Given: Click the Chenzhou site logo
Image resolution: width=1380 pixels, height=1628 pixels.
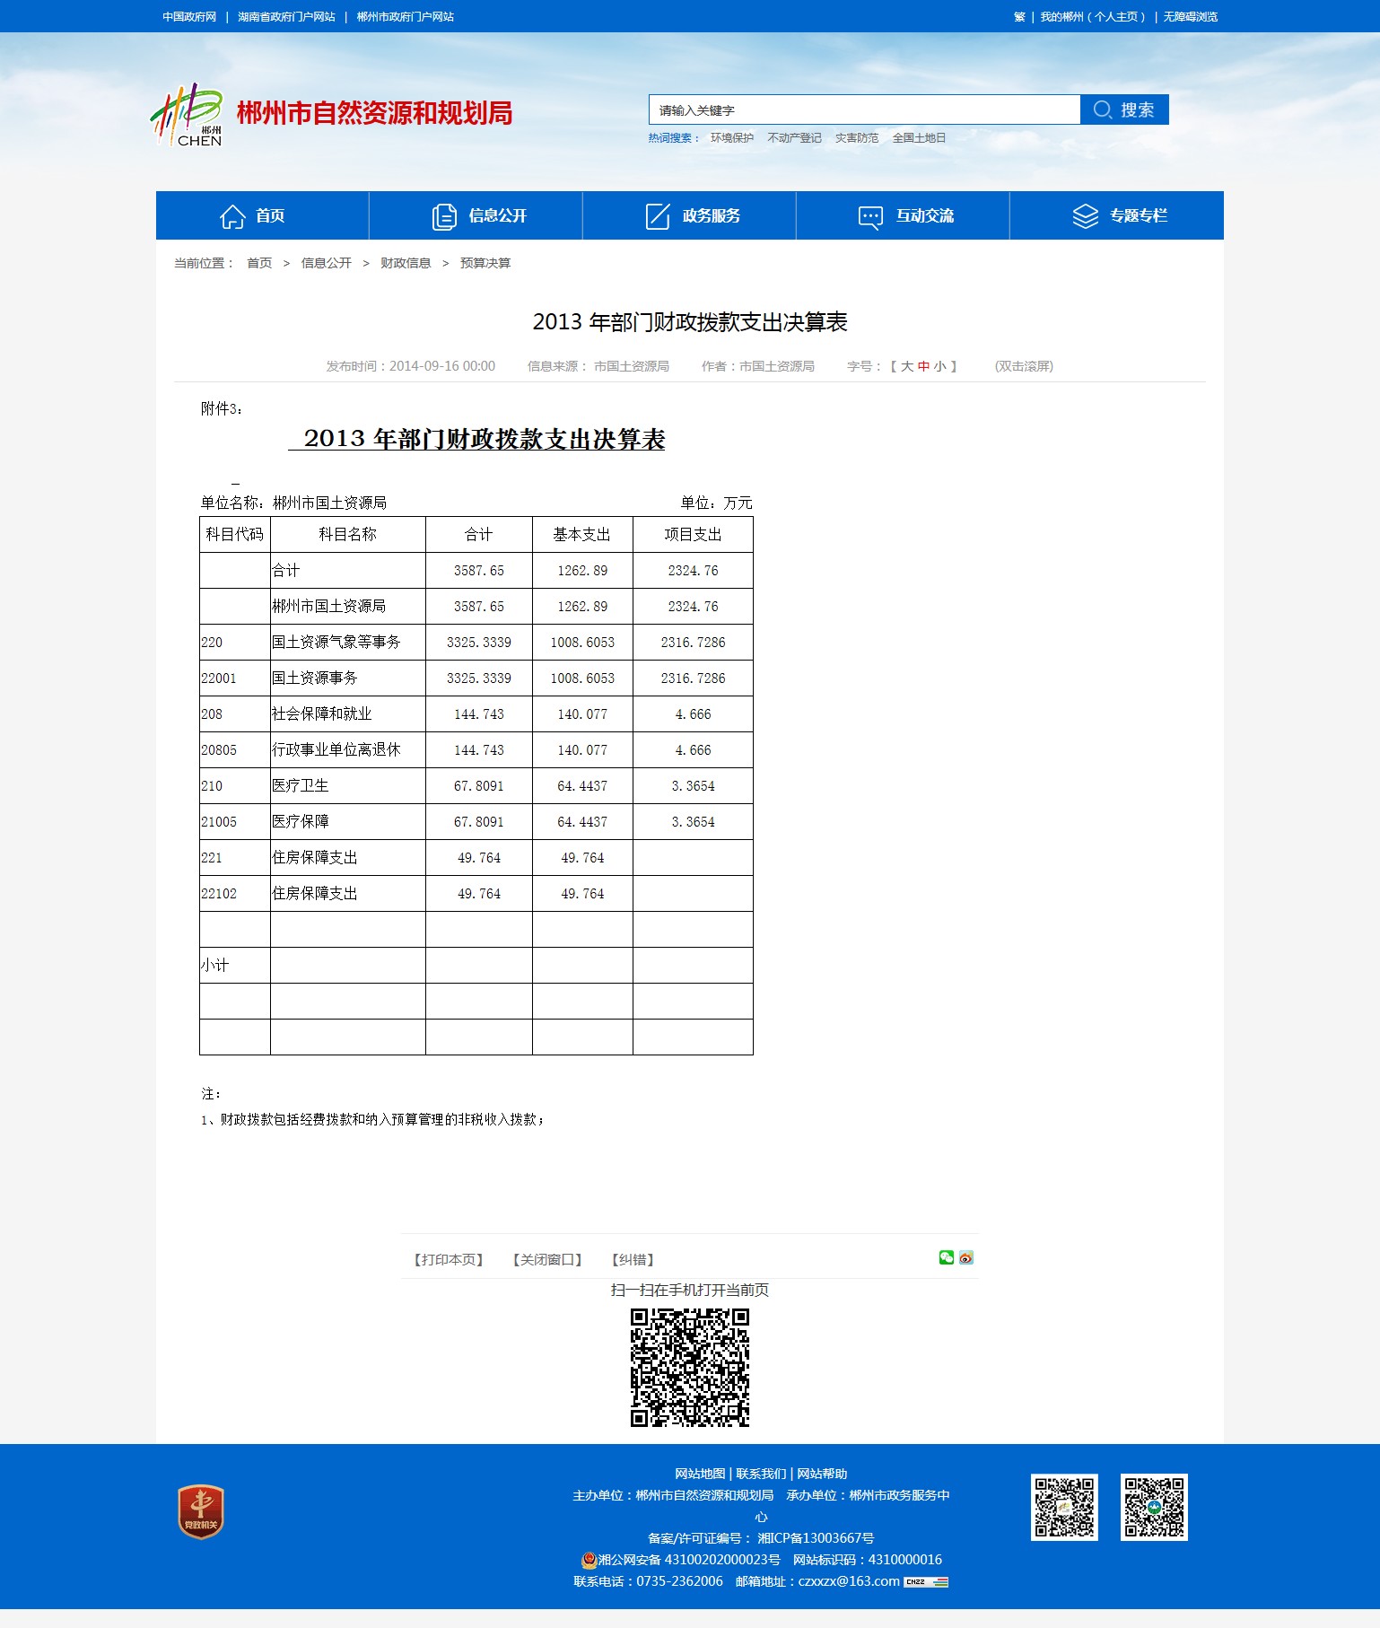Looking at the screenshot, I should coord(186,115).
